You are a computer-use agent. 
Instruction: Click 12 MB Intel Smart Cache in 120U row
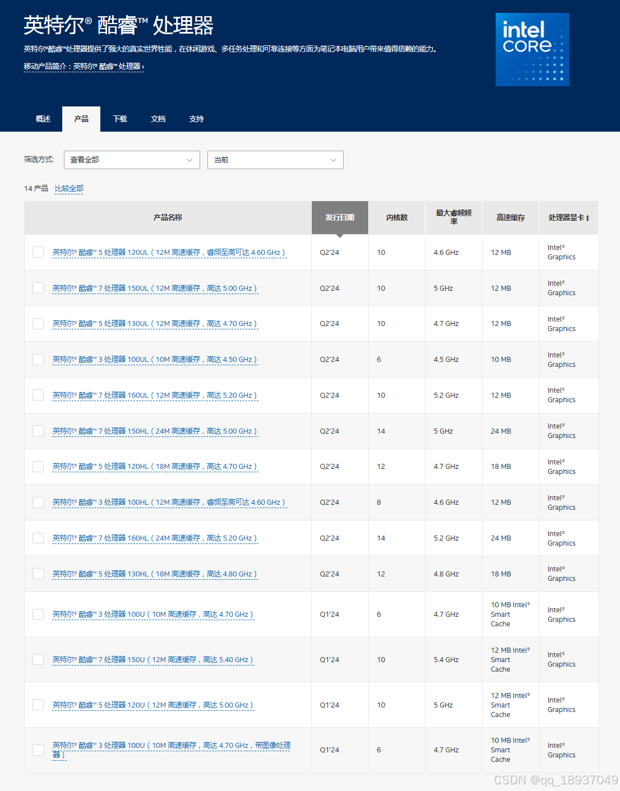[x=510, y=705]
